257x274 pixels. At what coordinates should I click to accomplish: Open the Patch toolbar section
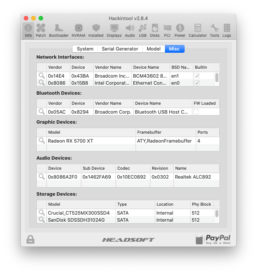41,31
